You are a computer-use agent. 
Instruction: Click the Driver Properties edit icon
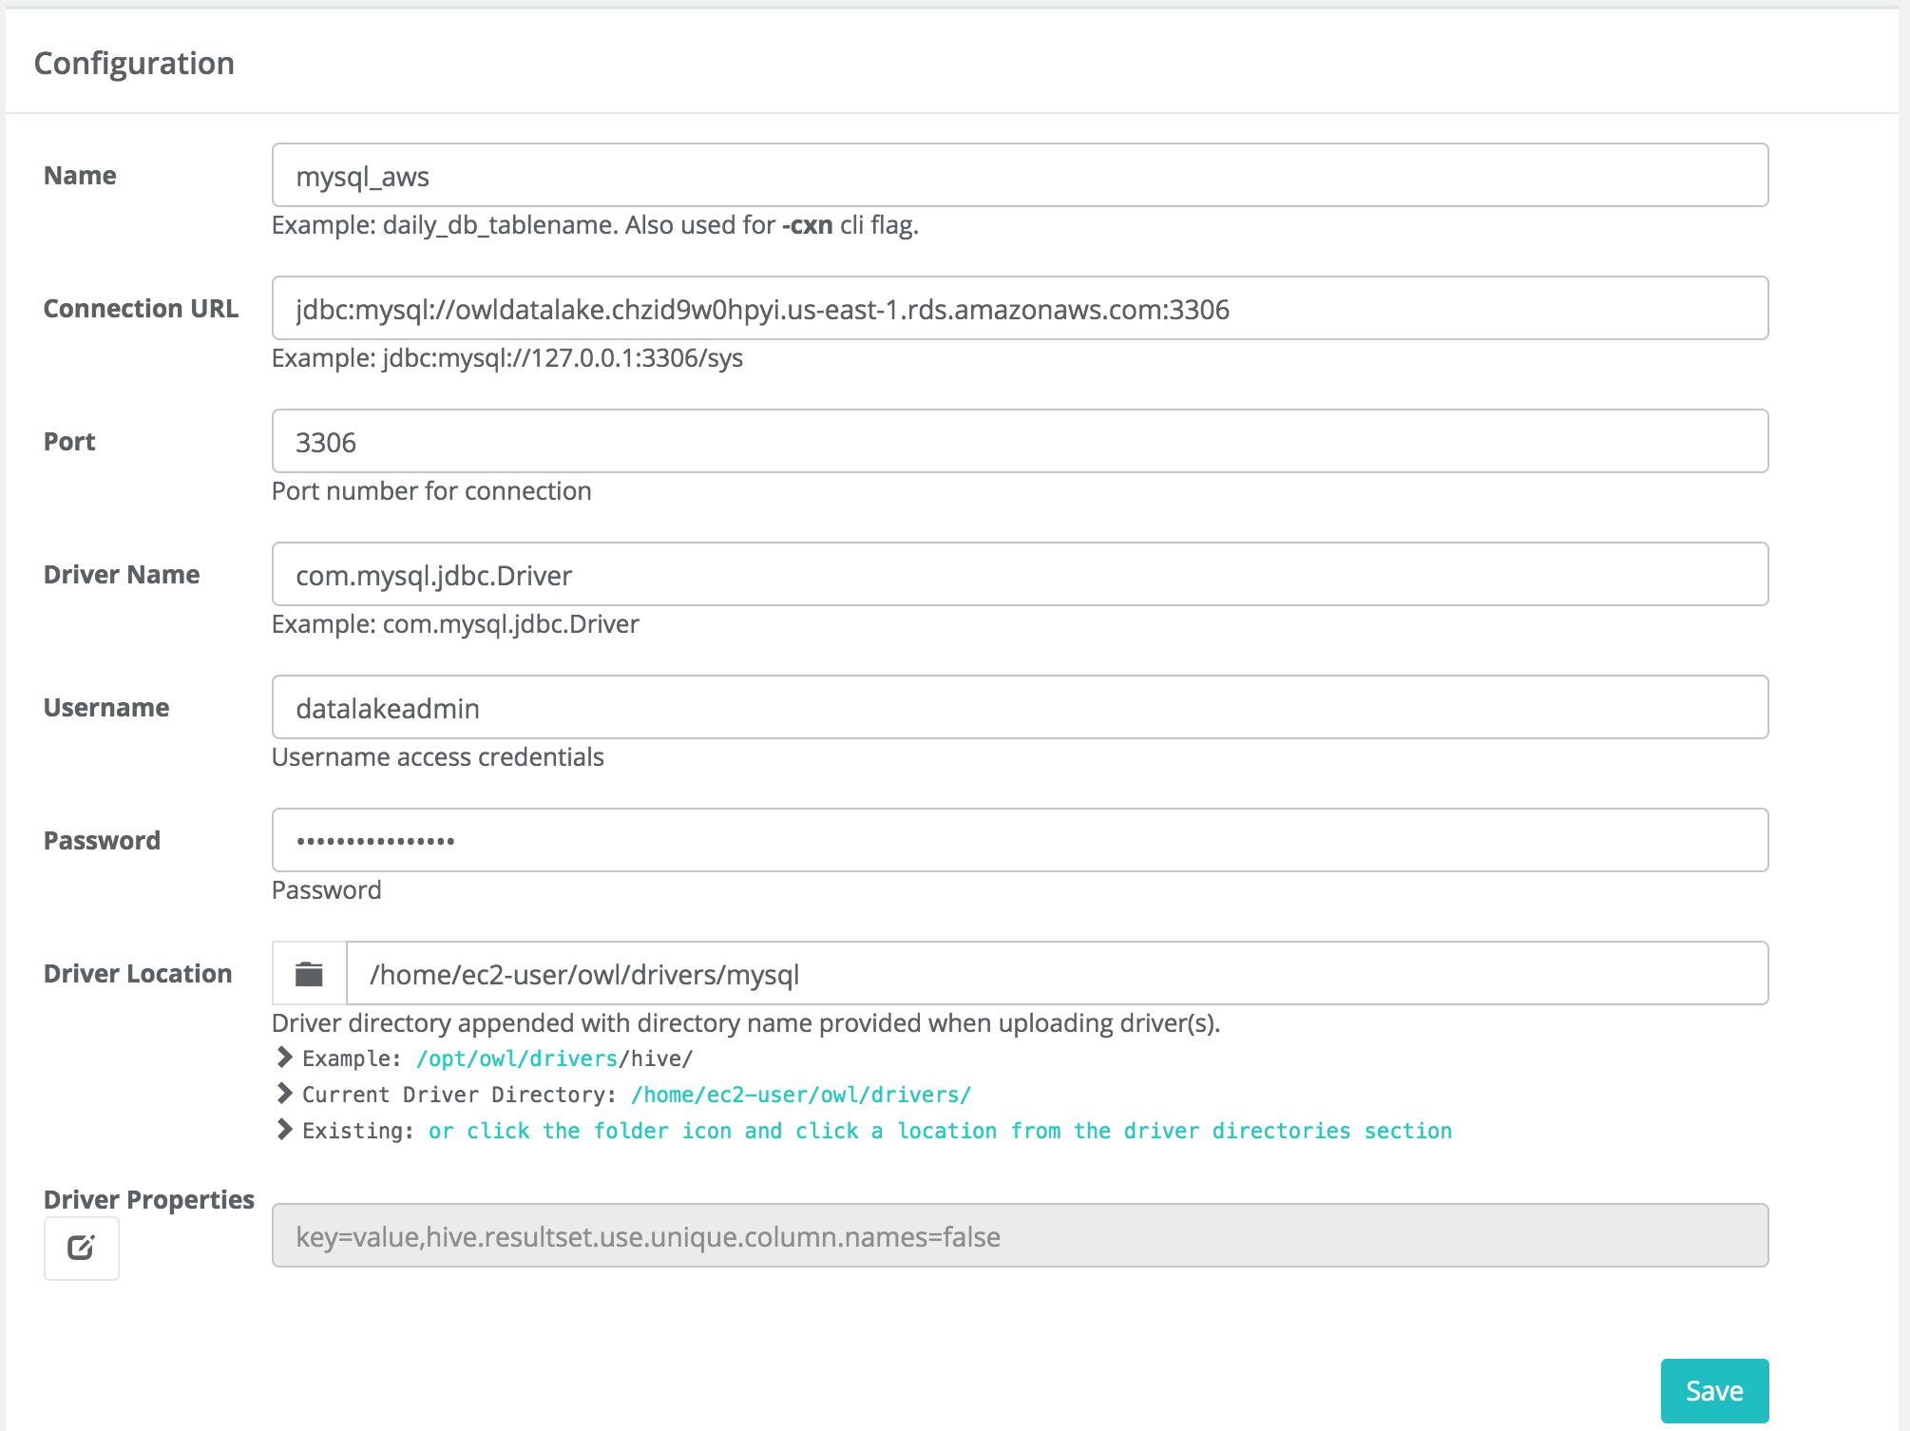[x=82, y=1248]
